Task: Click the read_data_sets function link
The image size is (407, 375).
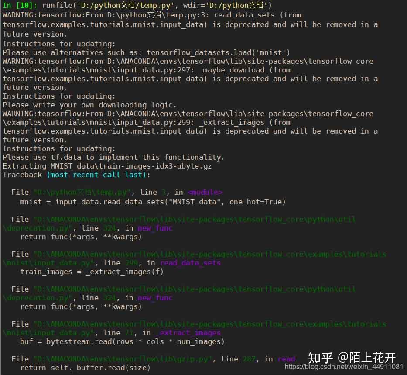Action: coord(190,262)
